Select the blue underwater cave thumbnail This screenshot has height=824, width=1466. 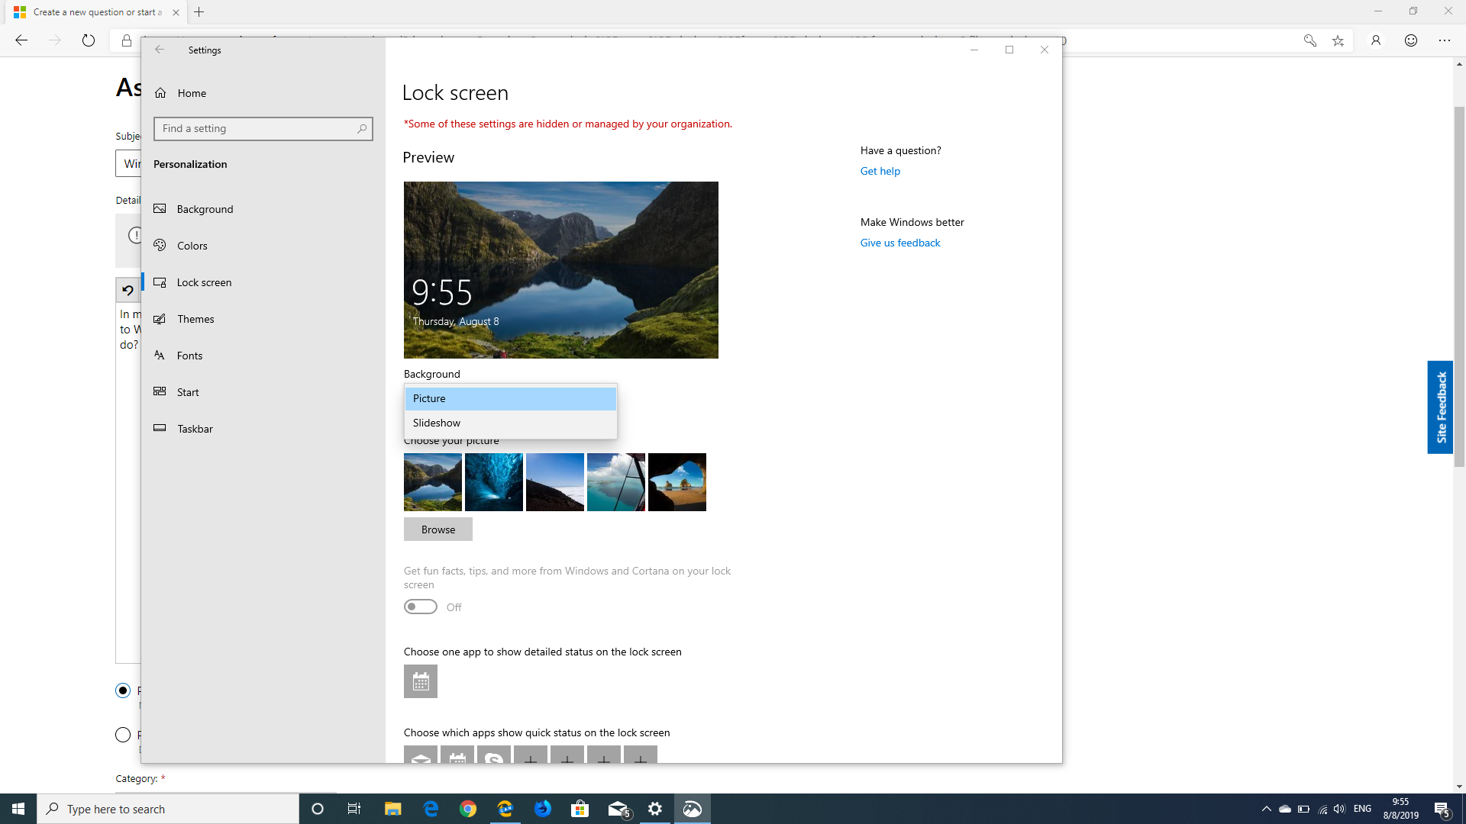(494, 482)
